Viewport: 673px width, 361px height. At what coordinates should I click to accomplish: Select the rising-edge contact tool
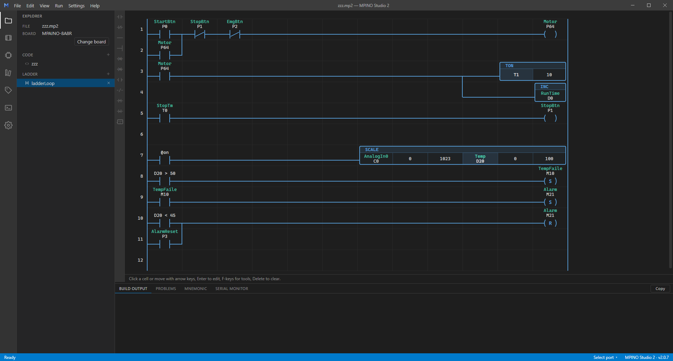120,101
